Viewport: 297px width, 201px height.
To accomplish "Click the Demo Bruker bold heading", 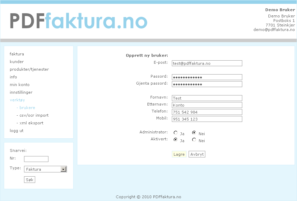I will pos(280,10).
